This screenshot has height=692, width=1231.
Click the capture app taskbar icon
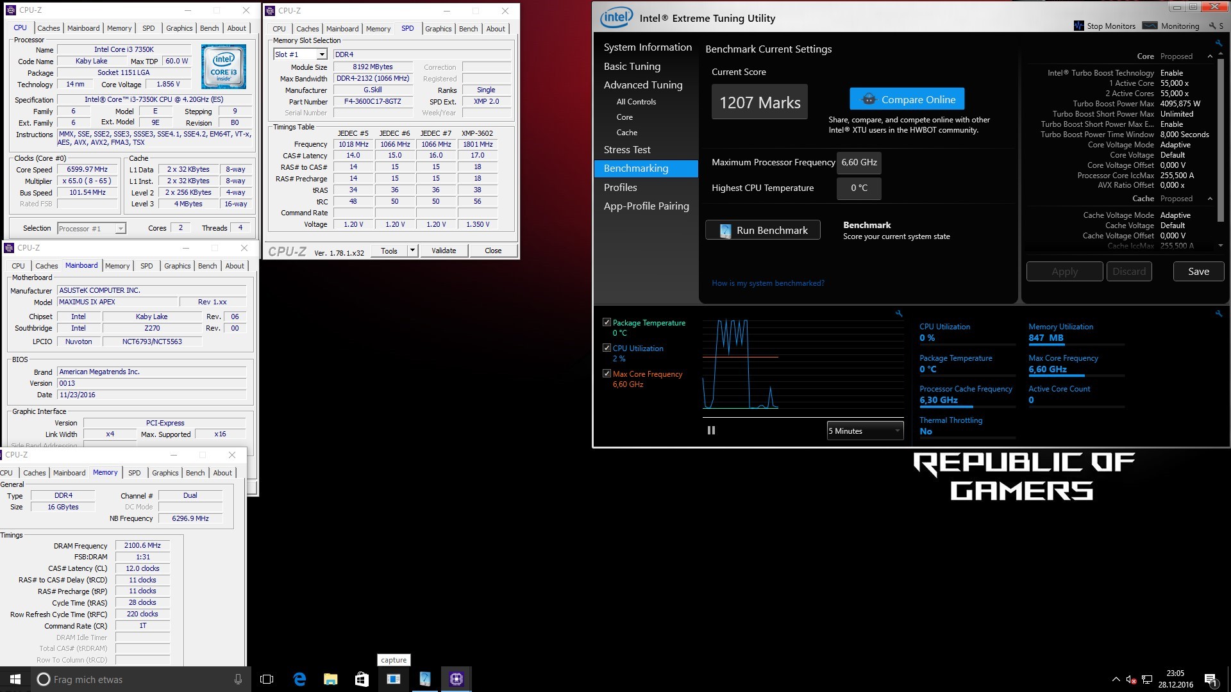(394, 679)
